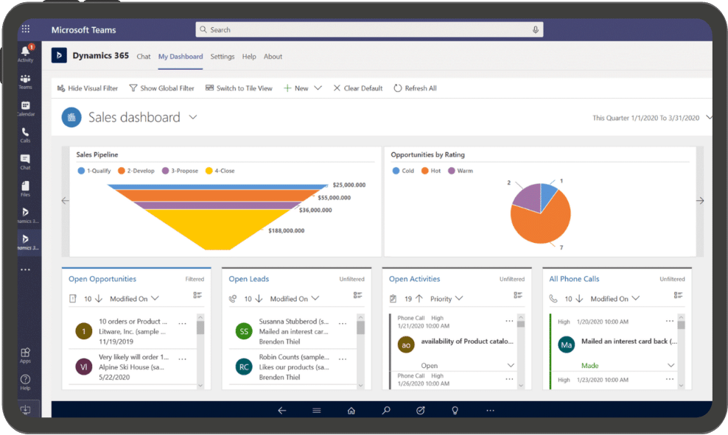Go back using bottom bar arrow

tap(281, 410)
